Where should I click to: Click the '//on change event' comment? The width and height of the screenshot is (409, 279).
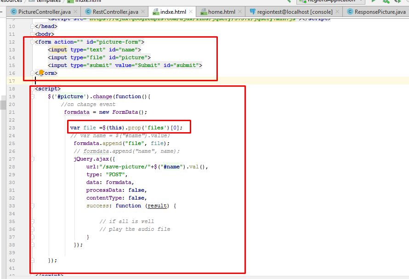click(88, 105)
